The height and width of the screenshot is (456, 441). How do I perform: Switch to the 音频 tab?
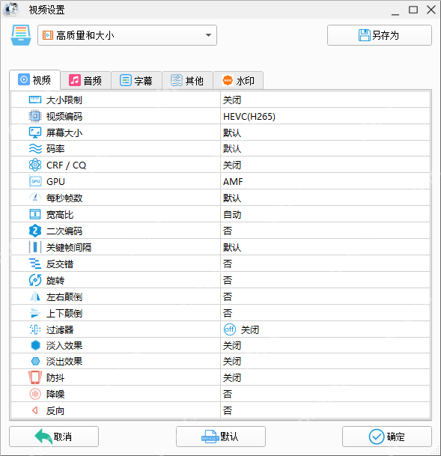[85, 81]
